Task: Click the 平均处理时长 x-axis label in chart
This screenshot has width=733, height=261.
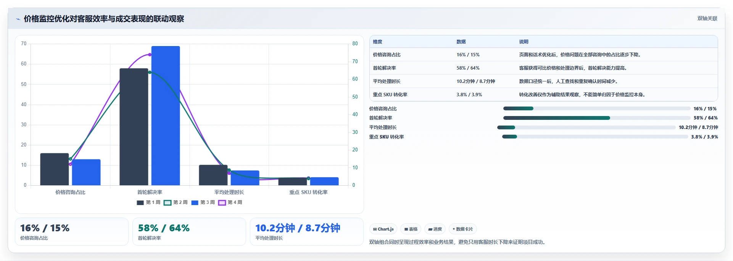Action: (229, 192)
